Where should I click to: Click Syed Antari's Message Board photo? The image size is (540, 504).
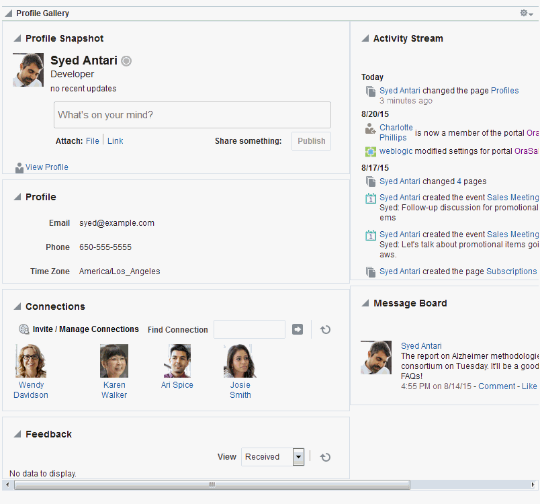tap(376, 358)
